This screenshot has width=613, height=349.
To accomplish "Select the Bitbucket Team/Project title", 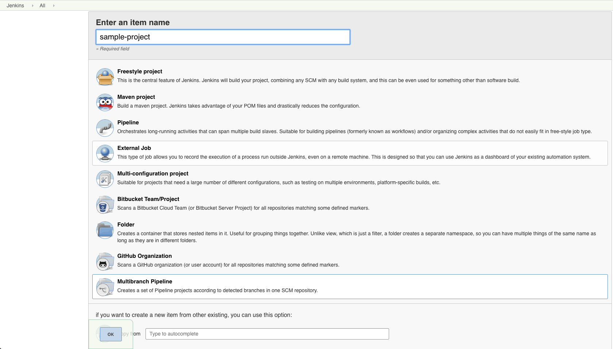I will [x=148, y=199].
